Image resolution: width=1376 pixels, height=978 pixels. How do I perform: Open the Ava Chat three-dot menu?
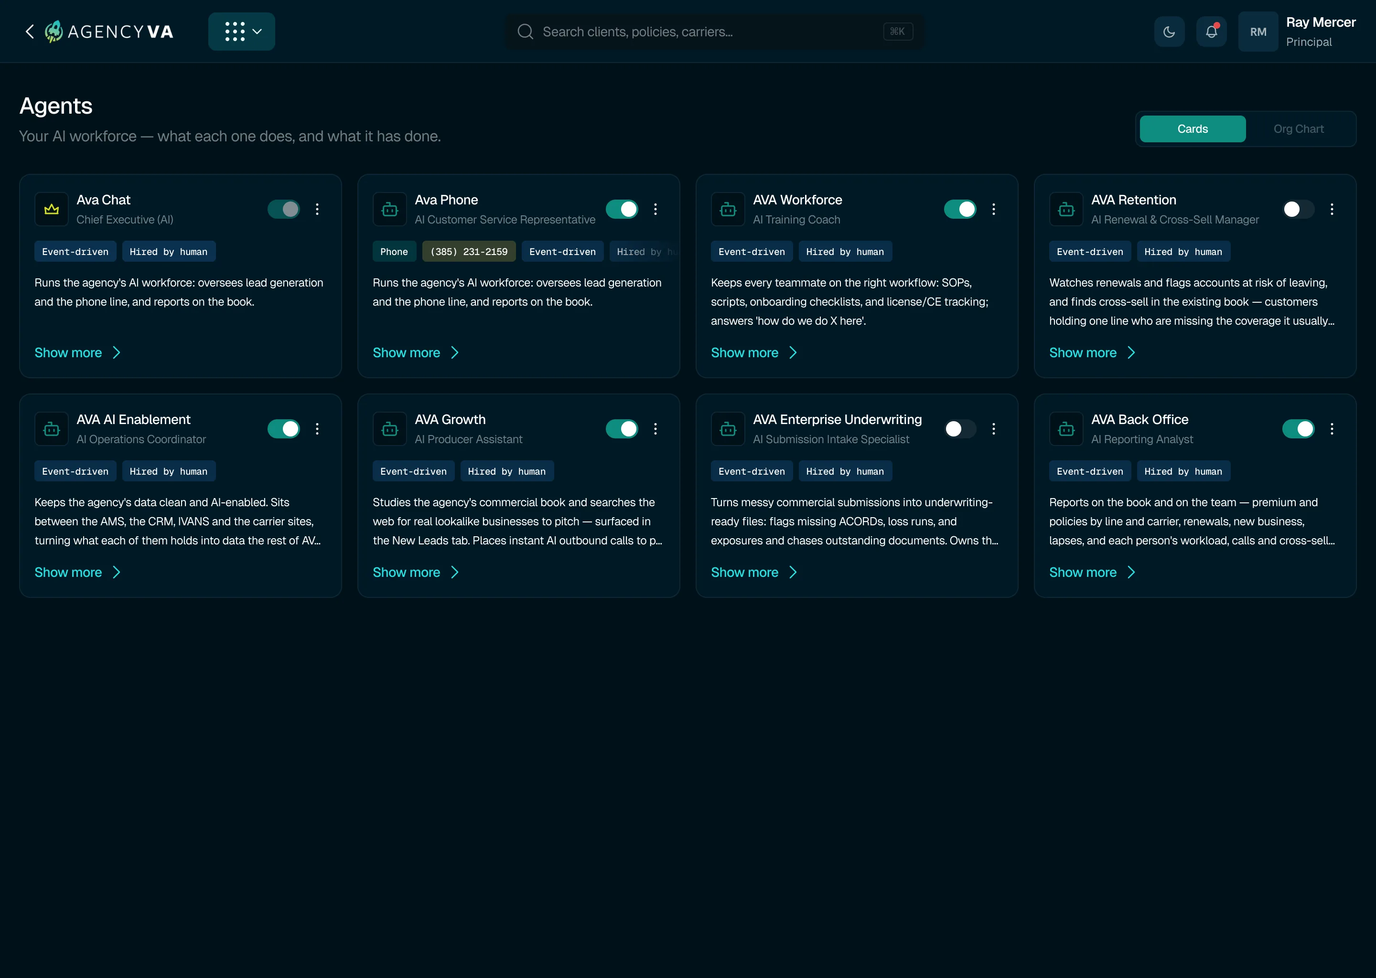[x=317, y=209]
